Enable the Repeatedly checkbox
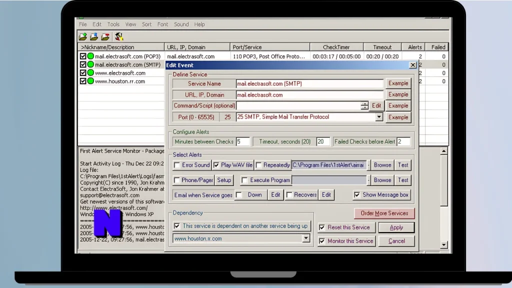512x288 pixels. [258, 165]
